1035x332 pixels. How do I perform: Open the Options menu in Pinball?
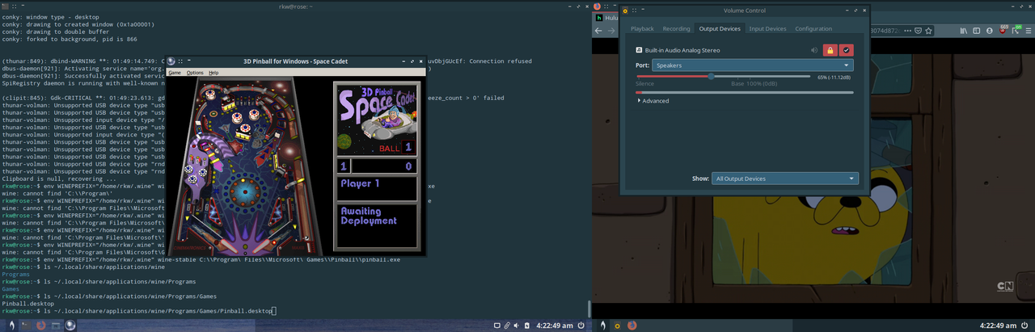coord(195,73)
